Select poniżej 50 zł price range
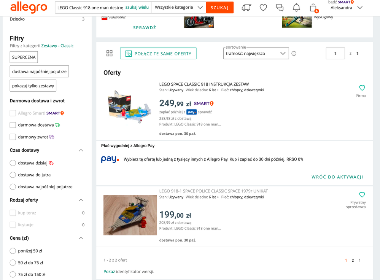Viewport: 380px width, 280px height. (13, 251)
